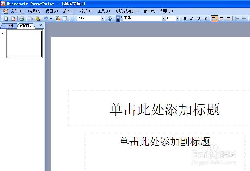Open the 帮助 (Help) menu
Image resolution: width=250 pixels, height=171 pixels.
point(167,11)
